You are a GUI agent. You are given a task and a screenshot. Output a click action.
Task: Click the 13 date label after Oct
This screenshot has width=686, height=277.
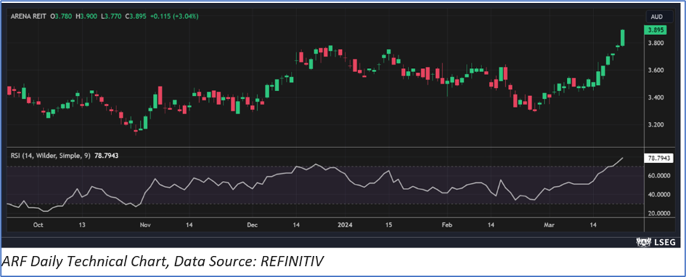(x=82, y=225)
